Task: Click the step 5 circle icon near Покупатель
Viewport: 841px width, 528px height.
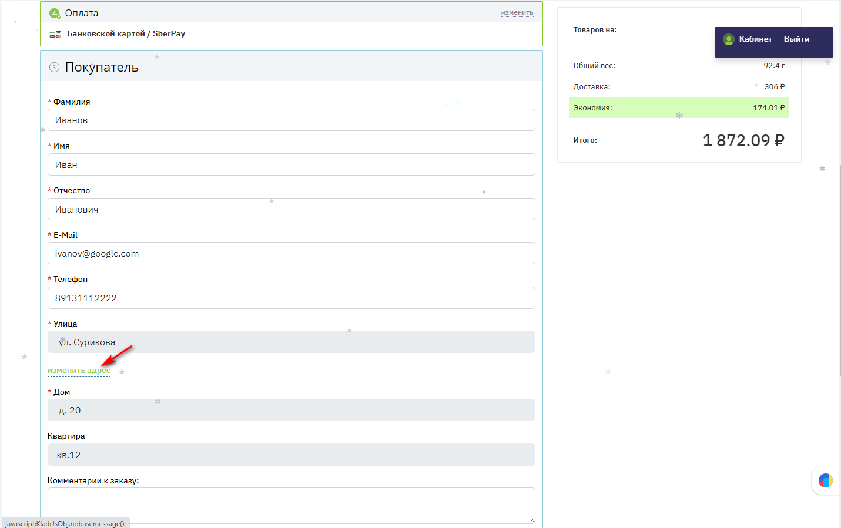Action: point(54,68)
